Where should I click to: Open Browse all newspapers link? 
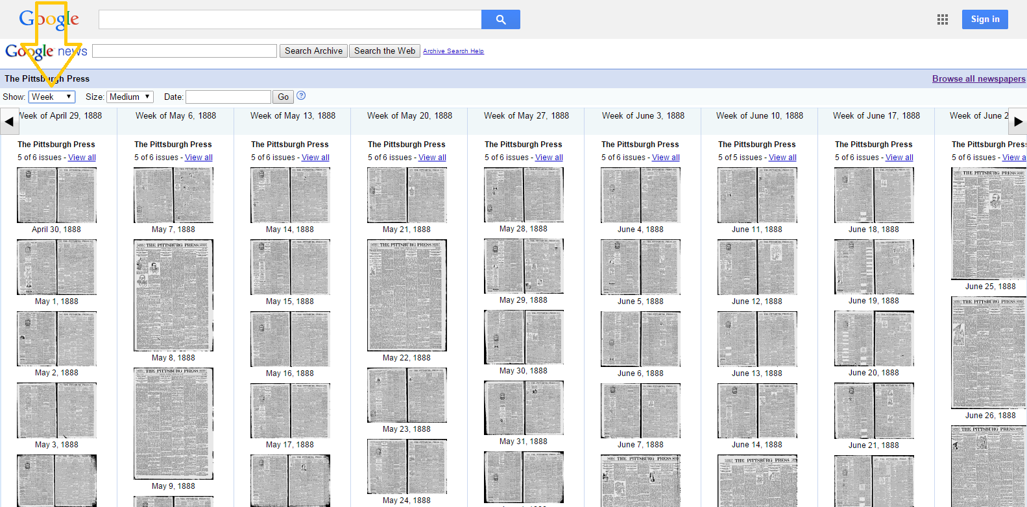pyautogui.click(x=979, y=78)
